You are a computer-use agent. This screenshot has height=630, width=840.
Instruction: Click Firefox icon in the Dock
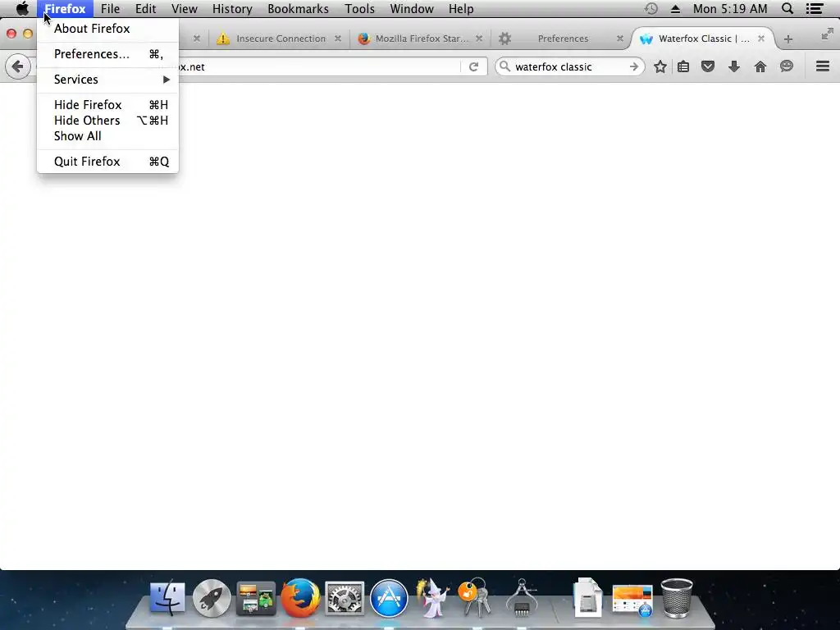pos(300,598)
